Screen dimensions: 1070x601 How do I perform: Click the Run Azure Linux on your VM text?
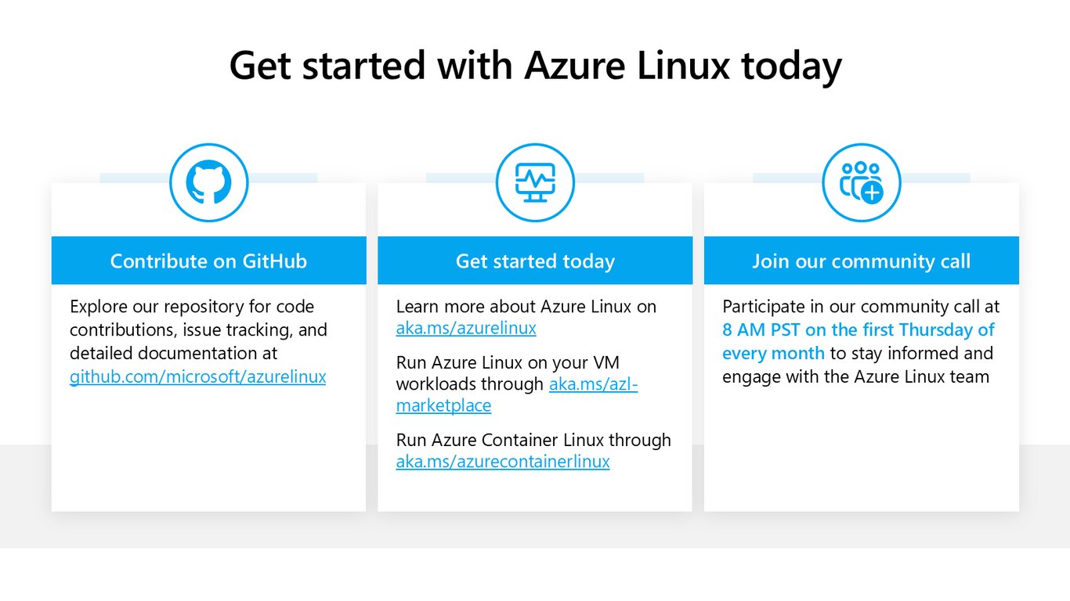[x=508, y=363]
